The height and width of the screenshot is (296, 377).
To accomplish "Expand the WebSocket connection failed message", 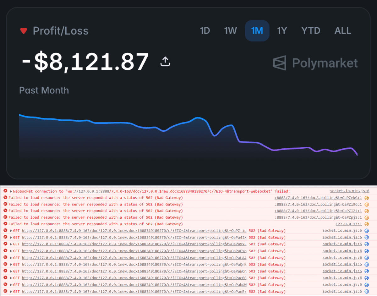I will tap(11, 191).
